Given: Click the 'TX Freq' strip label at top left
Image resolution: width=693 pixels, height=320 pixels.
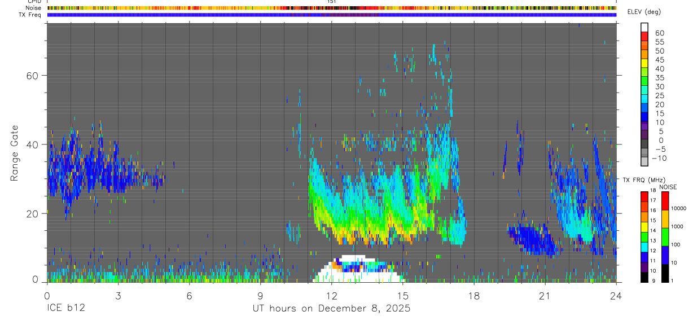Looking at the screenshot, I should 30,15.
